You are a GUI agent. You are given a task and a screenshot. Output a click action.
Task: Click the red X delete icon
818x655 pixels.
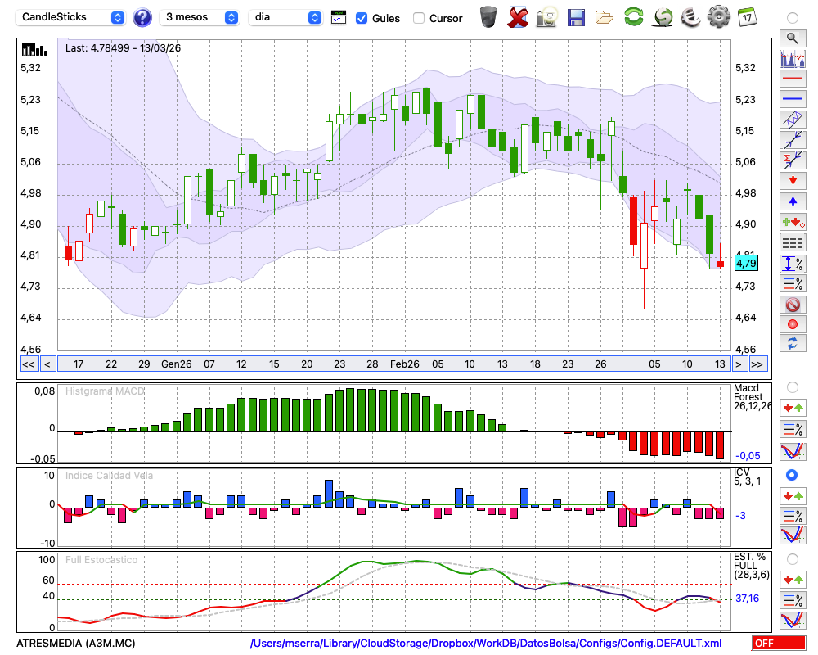pos(518,17)
